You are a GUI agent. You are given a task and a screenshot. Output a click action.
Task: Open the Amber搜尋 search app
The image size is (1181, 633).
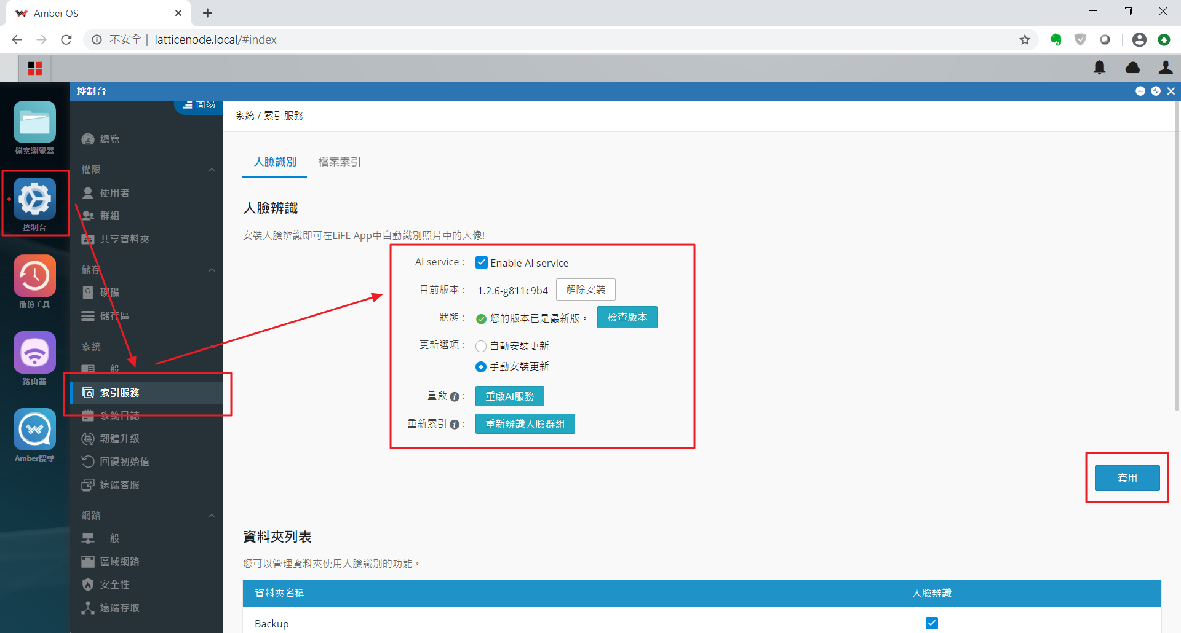[x=34, y=435]
